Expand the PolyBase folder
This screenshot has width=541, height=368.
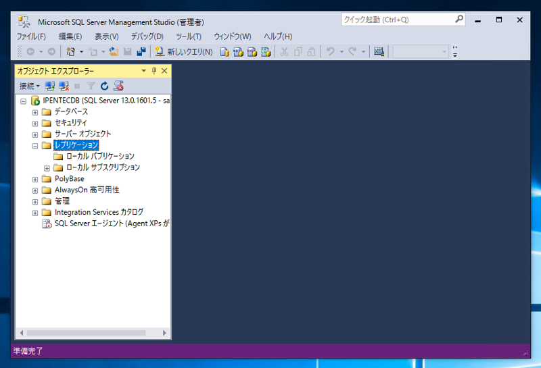(x=35, y=180)
